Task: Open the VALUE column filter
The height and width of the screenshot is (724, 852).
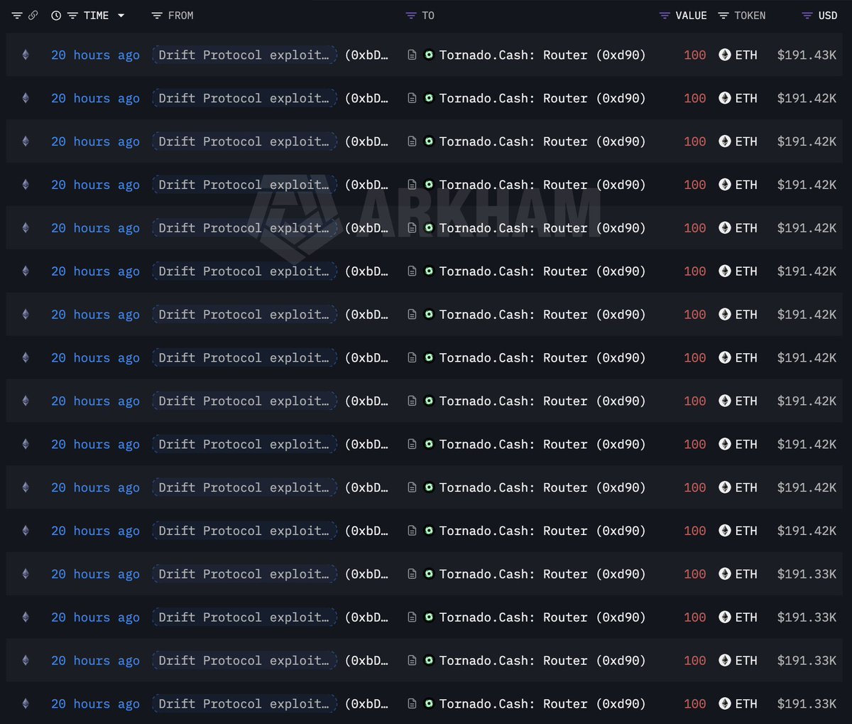Action: click(x=665, y=15)
